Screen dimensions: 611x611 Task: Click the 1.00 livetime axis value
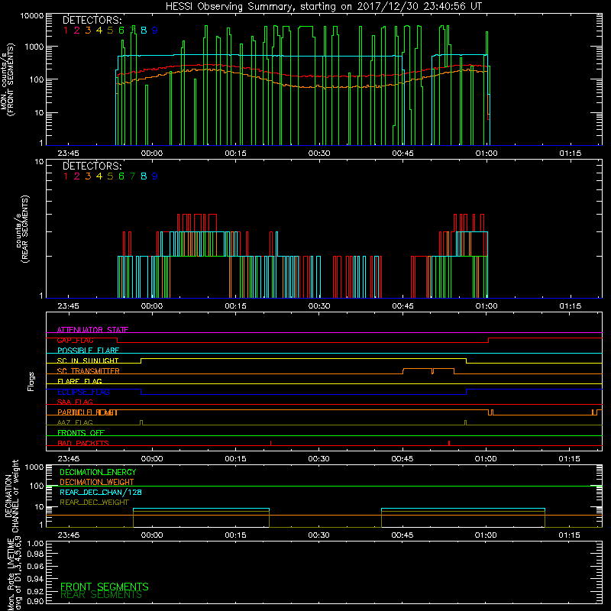pos(35,544)
